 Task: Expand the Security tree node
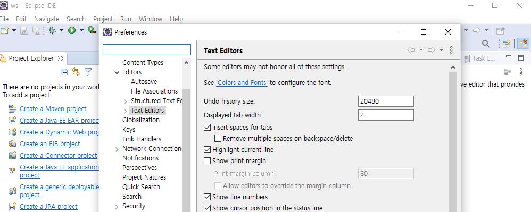117,207
